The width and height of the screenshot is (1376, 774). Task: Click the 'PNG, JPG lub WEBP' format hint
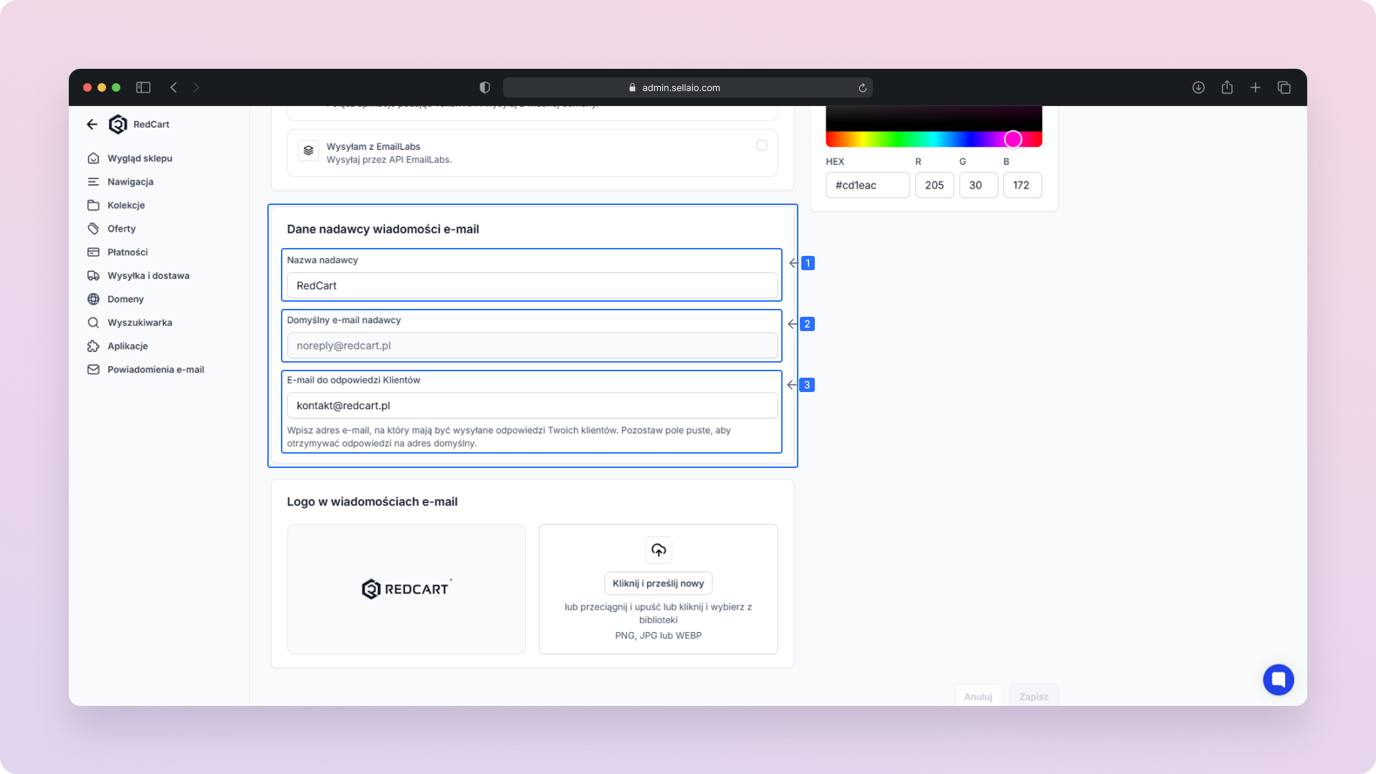(658, 636)
